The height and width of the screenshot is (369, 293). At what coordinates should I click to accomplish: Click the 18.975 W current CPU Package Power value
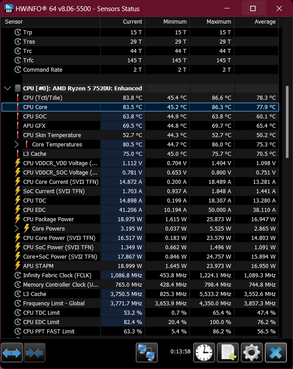point(130,219)
